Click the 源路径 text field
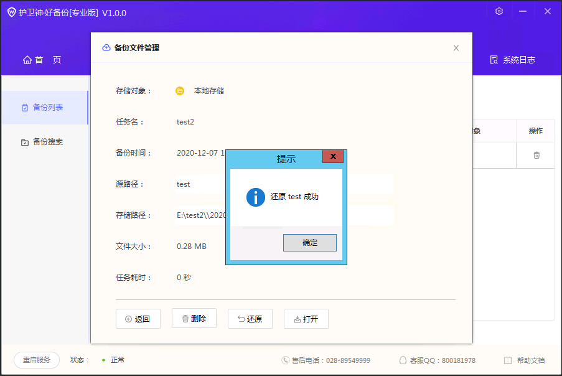This screenshot has width=562, height=376. (283, 184)
